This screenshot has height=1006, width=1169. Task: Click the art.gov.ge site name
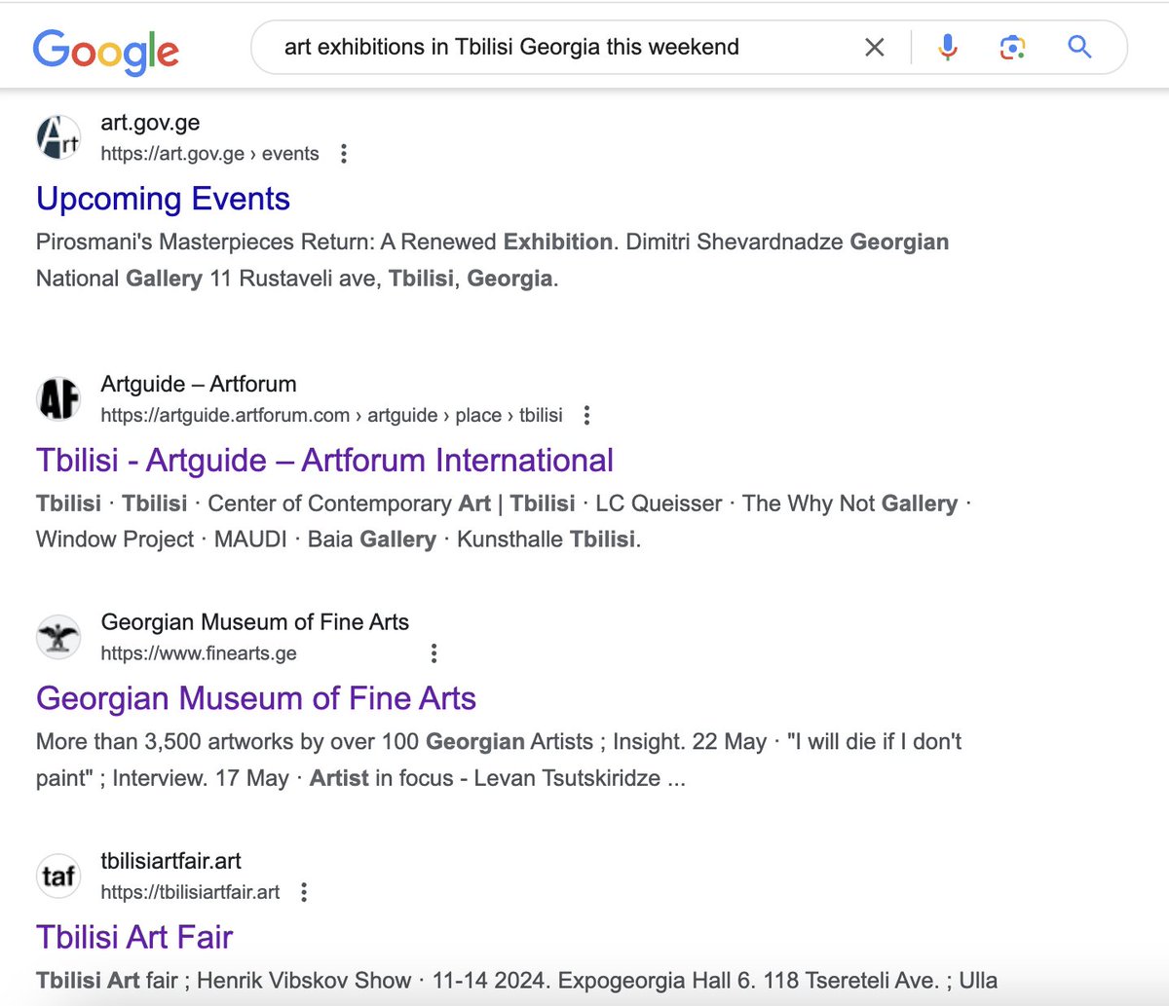click(150, 123)
